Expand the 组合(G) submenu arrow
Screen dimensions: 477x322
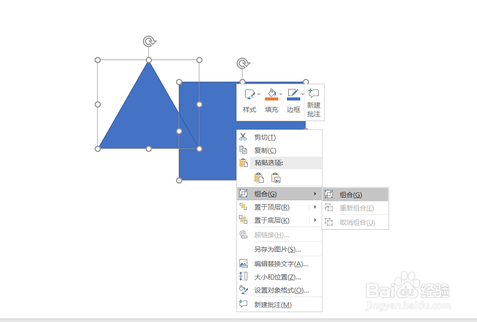315,194
